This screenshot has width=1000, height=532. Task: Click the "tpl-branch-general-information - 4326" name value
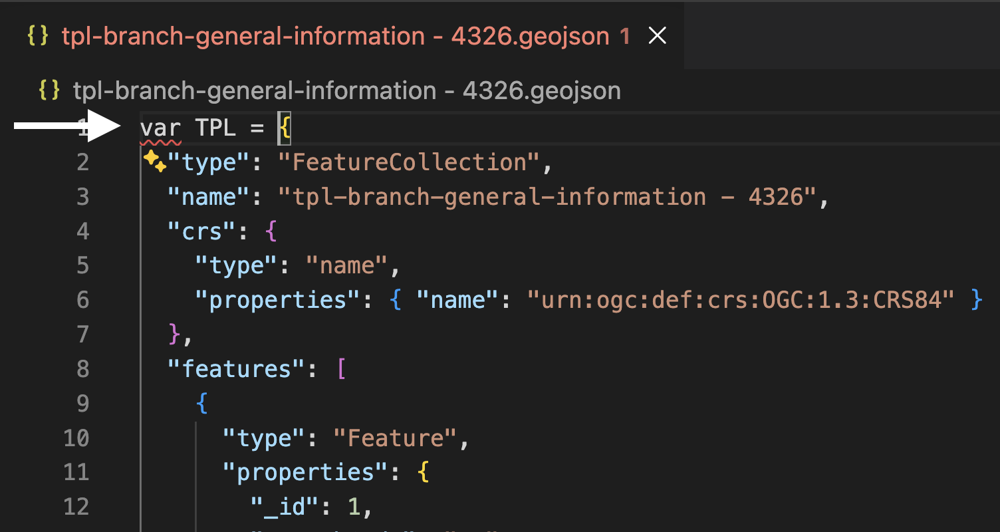pyautogui.click(x=547, y=197)
